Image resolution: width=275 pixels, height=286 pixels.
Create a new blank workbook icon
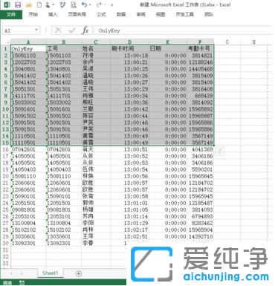(39, 4)
